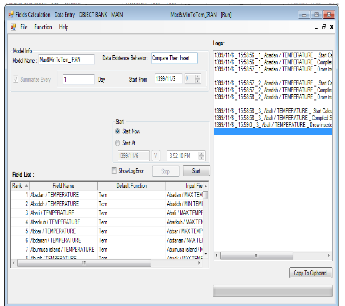The height and width of the screenshot is (306, 345).
Task: Click the Start From number spinner
Action: coord(198,79)
